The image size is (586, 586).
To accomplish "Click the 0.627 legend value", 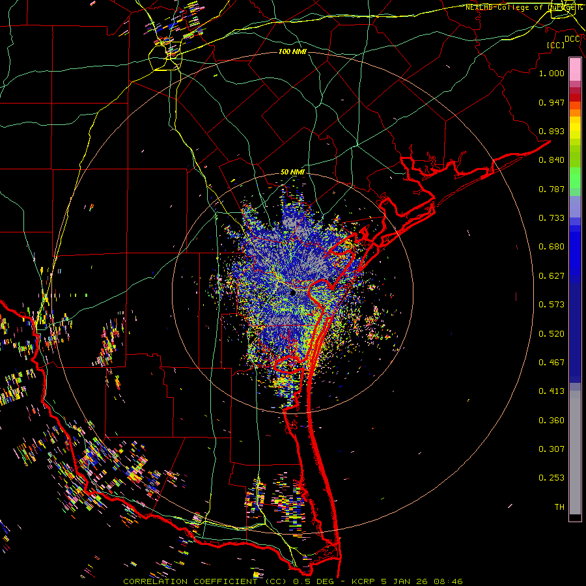I will click(551, 276).
